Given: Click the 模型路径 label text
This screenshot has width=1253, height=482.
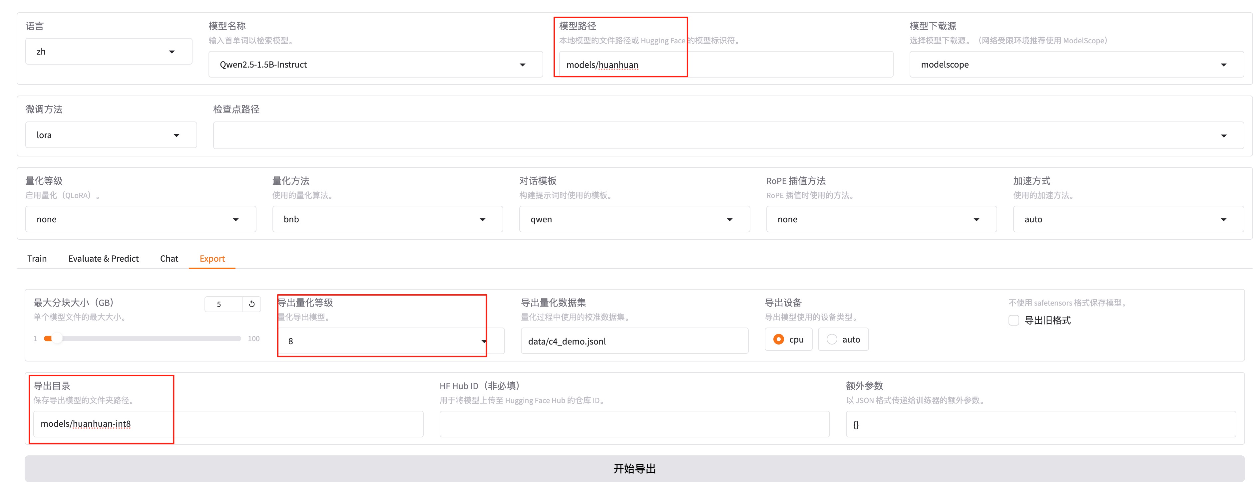Looking at the screenshot, I should click(x=577, y=26).
